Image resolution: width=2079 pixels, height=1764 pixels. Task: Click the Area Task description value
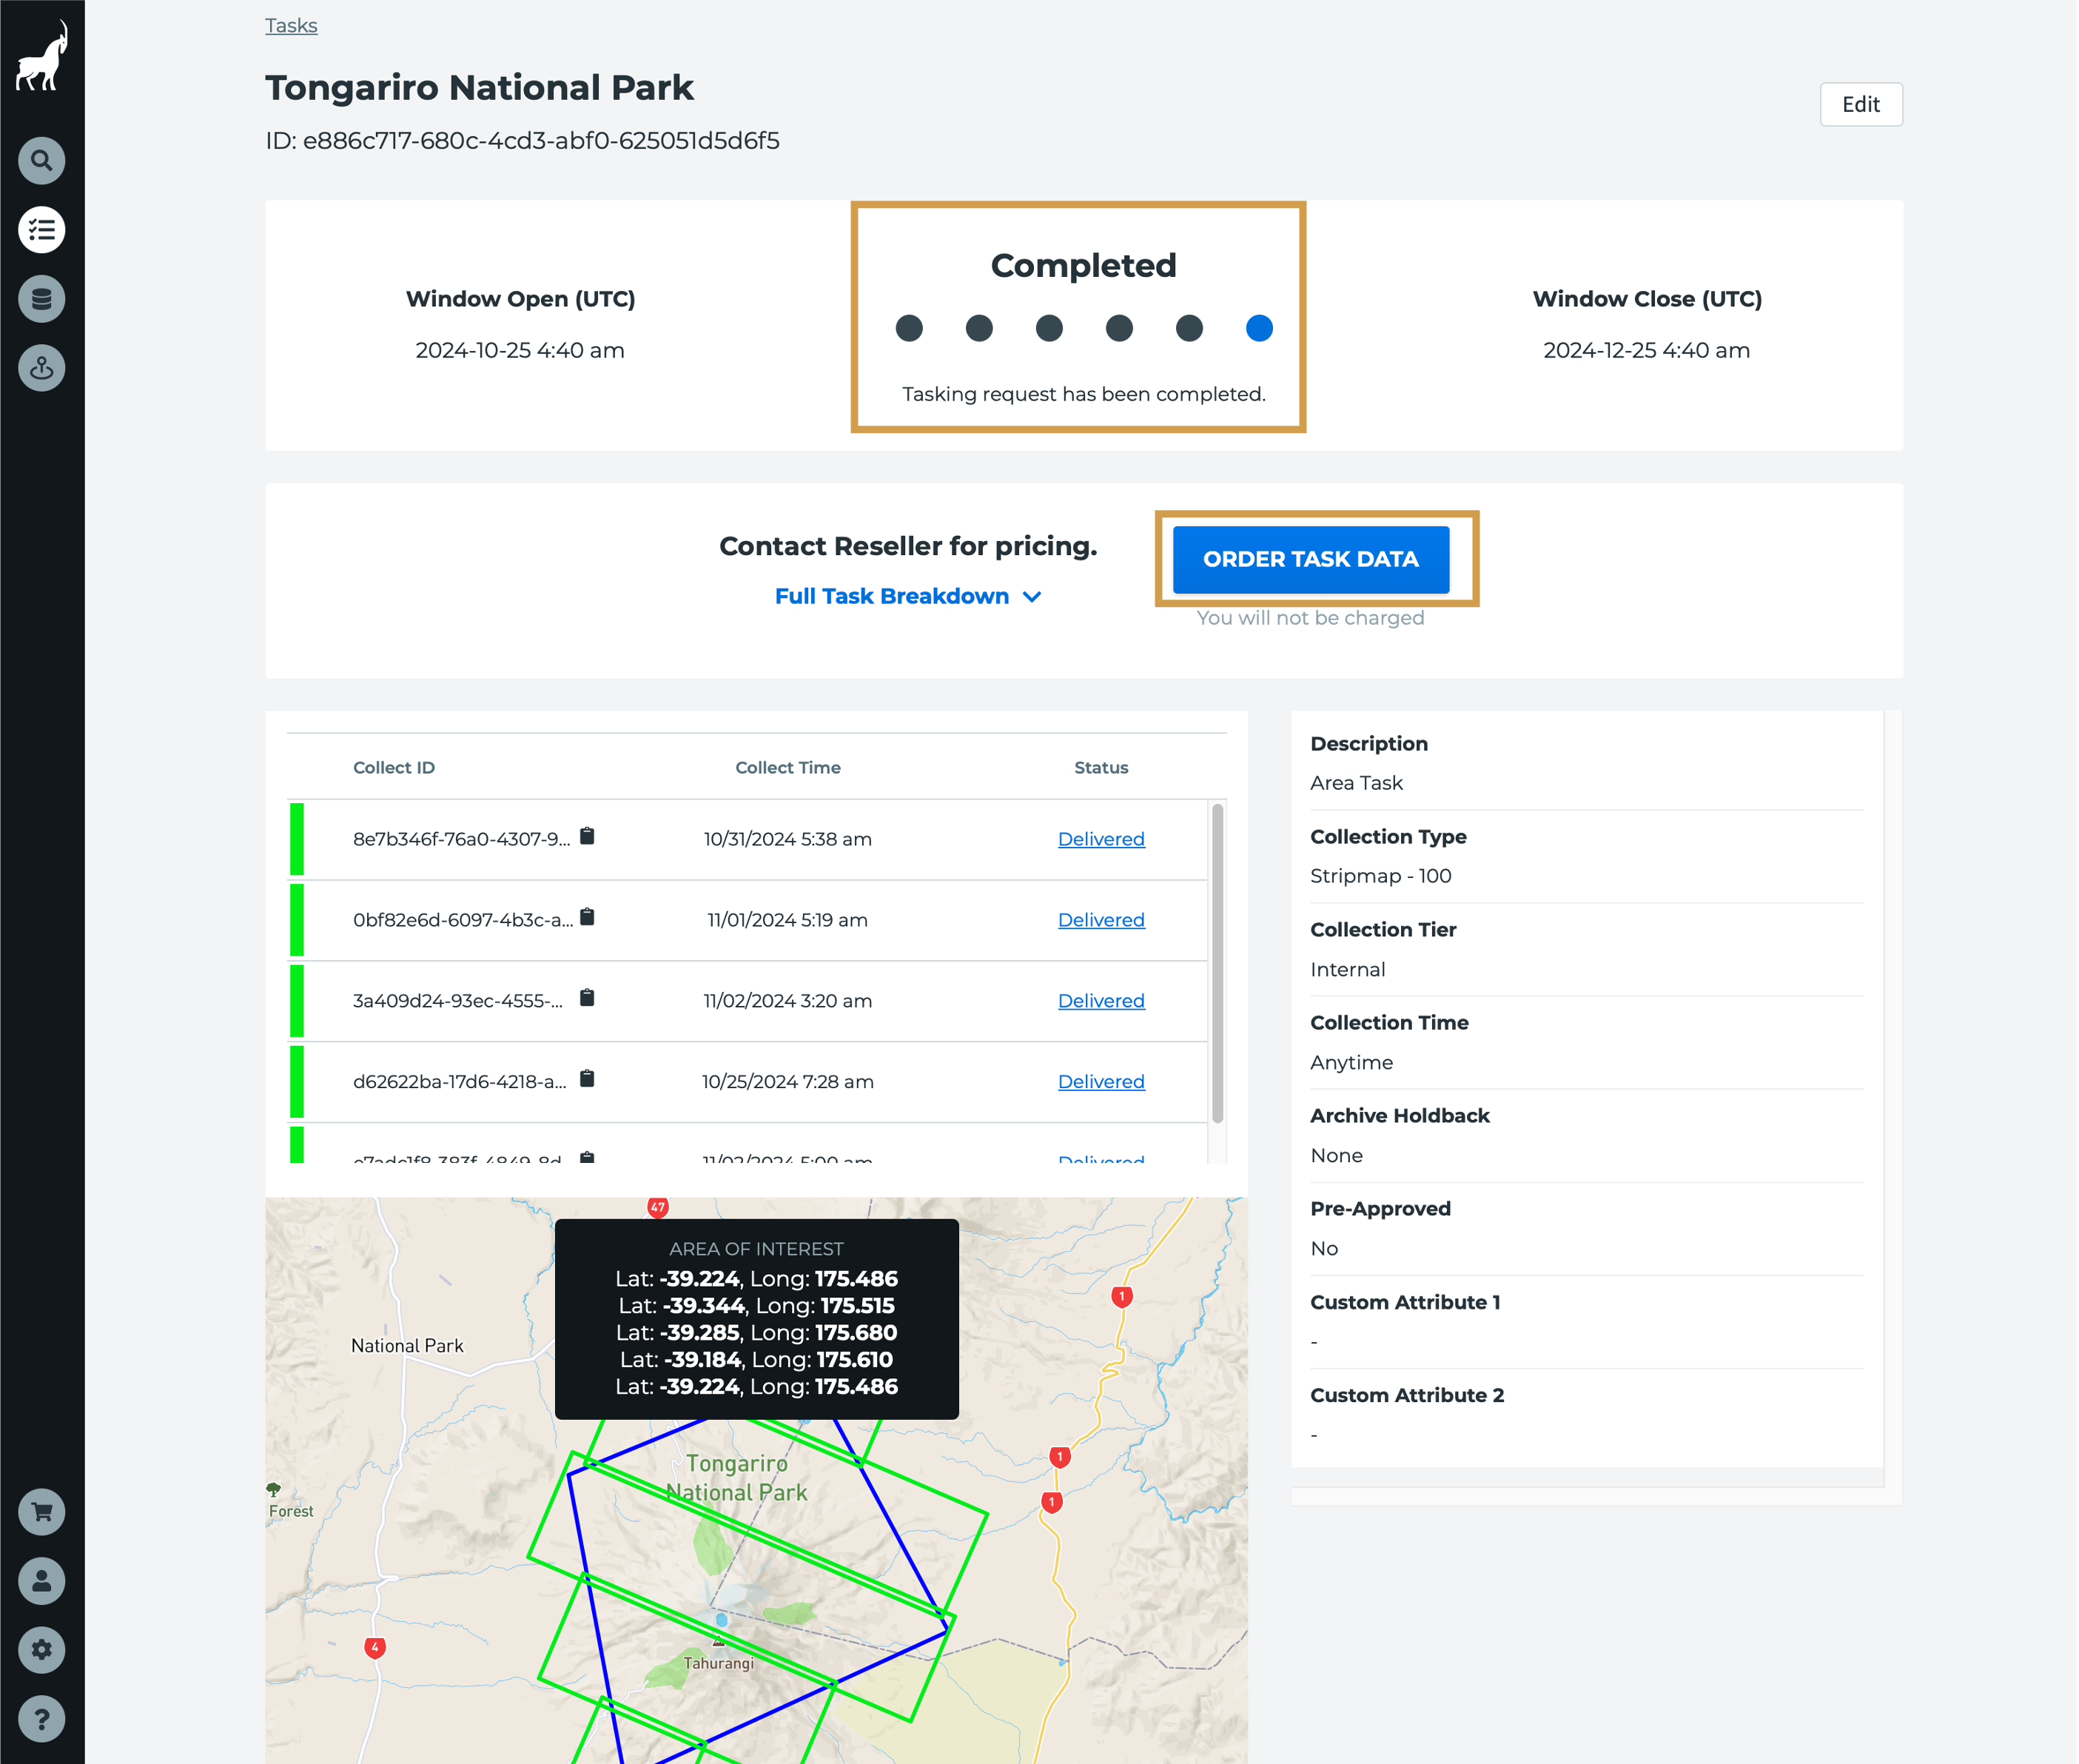1357,783
